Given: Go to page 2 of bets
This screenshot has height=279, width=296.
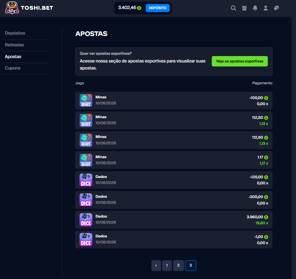Looking at the screenshot, I should [x=179, y=265].
